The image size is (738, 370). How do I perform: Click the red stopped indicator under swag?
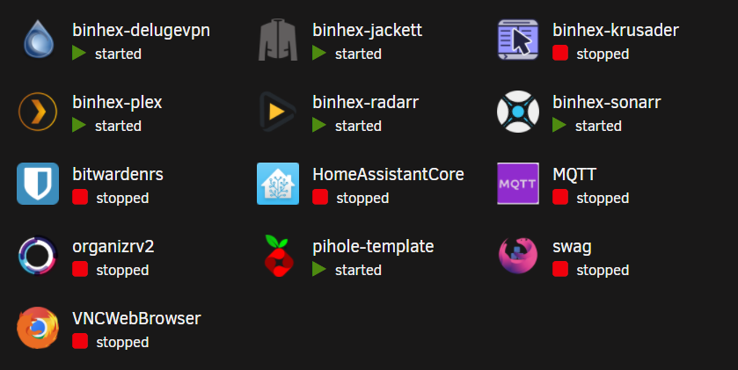tap(560, 270)
